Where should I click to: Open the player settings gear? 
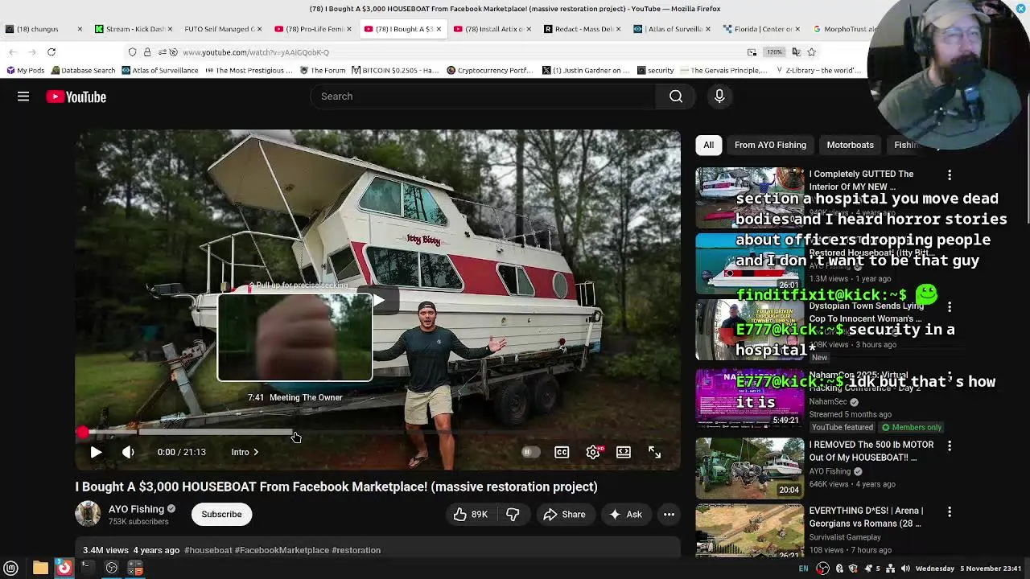click(593, 452)
